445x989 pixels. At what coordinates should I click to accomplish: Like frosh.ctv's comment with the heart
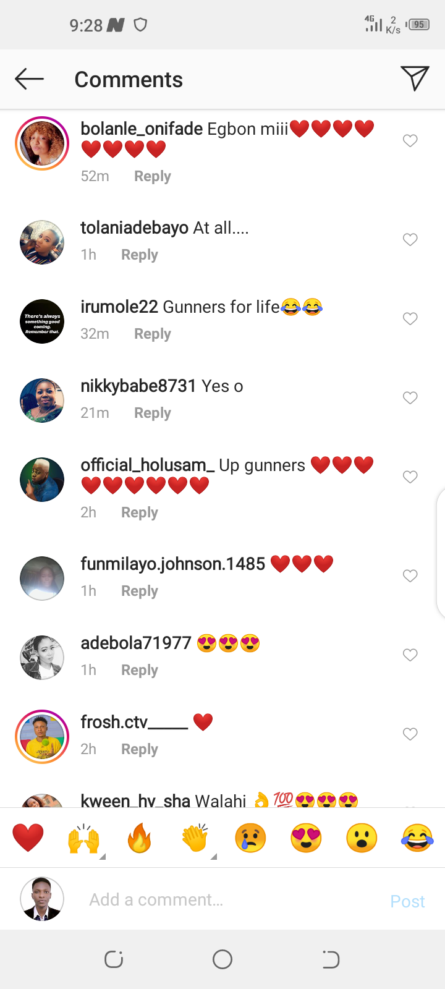click(x=410, y=734)
